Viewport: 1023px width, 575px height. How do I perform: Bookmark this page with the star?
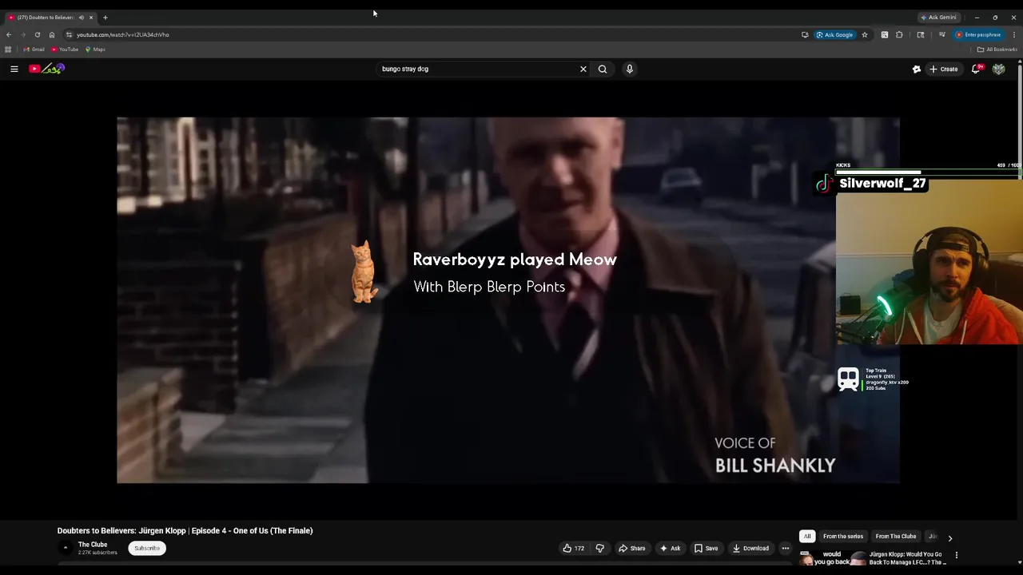[865, 35]
